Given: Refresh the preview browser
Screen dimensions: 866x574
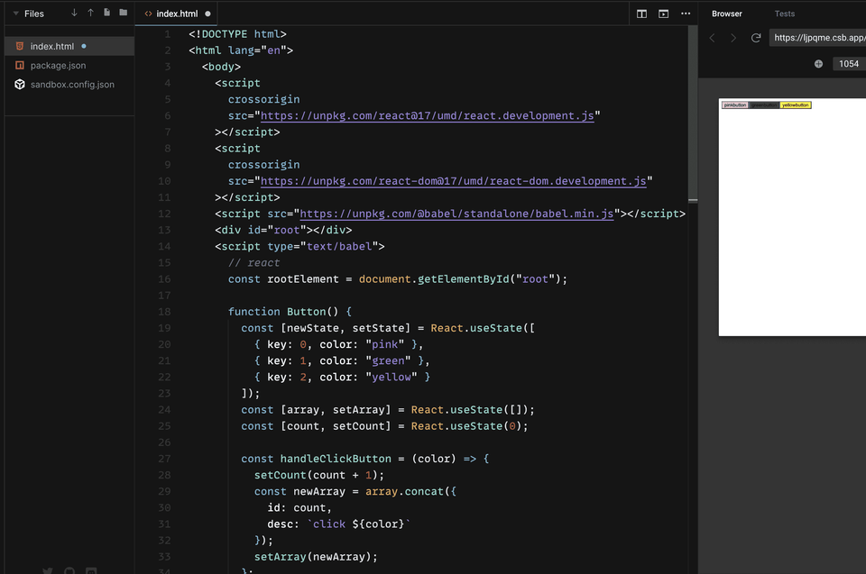Looking at the screenshot, I should 756,38.
